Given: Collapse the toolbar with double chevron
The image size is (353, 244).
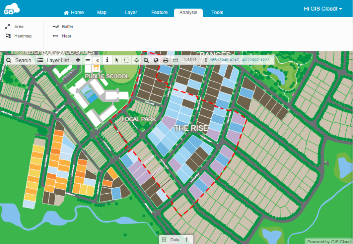Looking at the screenshot, I should pos(97,60).
